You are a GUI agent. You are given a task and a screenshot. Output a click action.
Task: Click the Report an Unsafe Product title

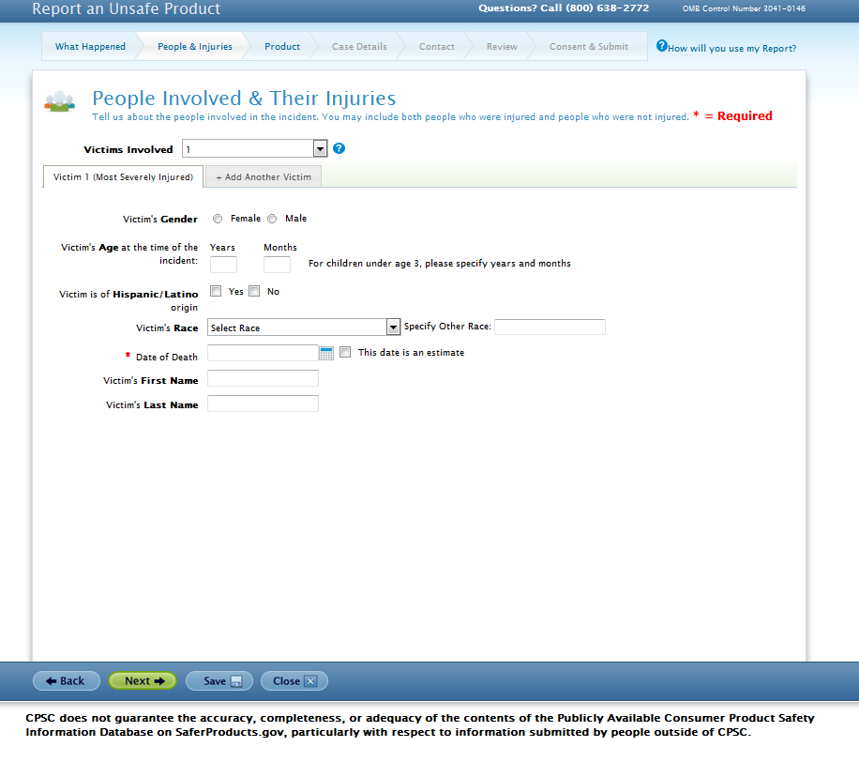click(x=126, y=8)
